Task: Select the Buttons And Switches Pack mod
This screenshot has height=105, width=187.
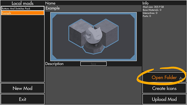Action: click(x=23, y=9)
